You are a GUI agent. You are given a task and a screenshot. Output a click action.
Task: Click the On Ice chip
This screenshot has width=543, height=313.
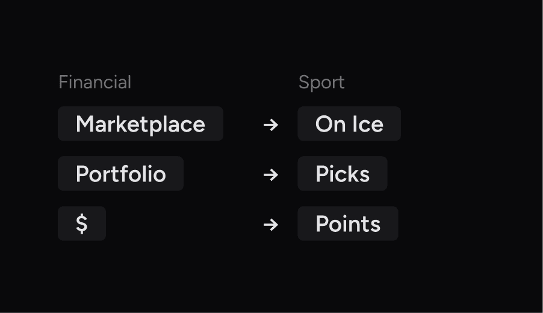[x=349, y=124]
